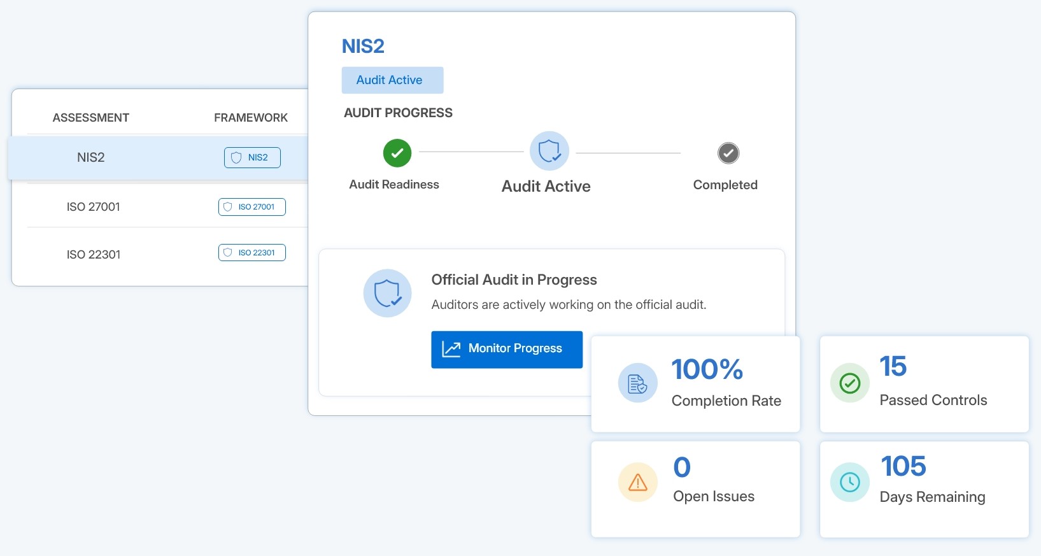Click the ASSESSMENT column header

coord(91,118)
